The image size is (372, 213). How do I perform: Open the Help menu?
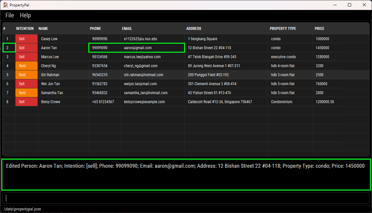pyautogui.click(x=25, y=15)
